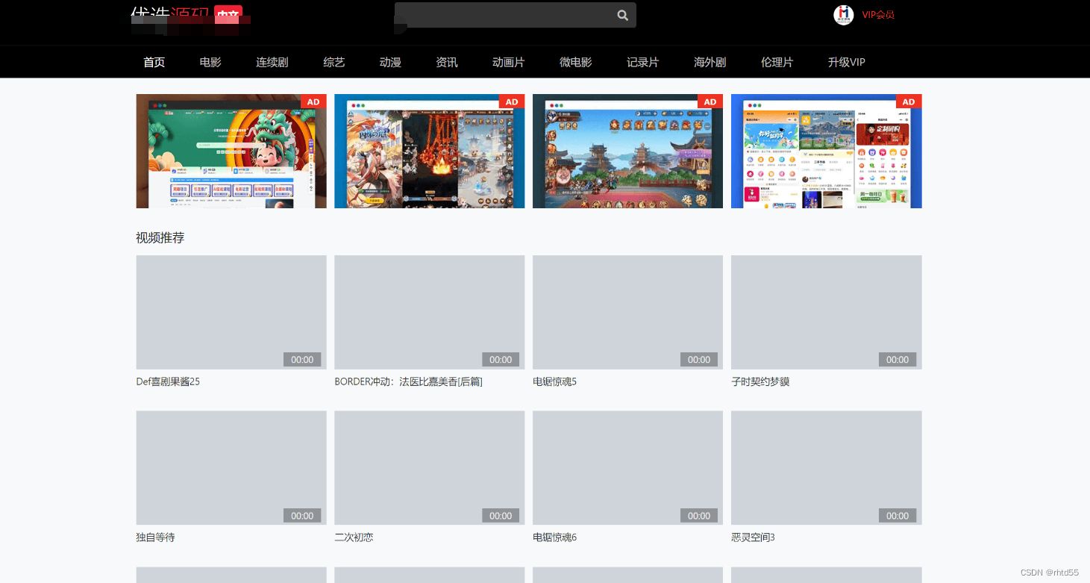Image resolution: width=1090 pixels, height=583 pixels.
Task: Open the video Def喜刷果酱25
Action: coord(231,312)
